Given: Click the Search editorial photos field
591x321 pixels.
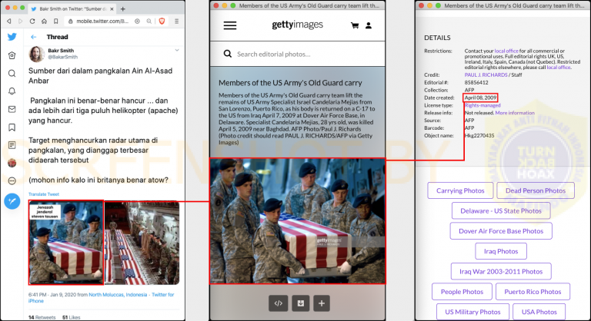Looking at the screenshot, I should (298, 54).
